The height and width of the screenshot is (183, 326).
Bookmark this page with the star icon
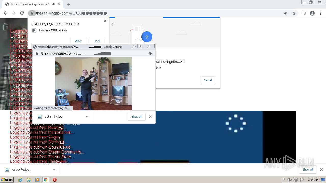coord(294,13)
